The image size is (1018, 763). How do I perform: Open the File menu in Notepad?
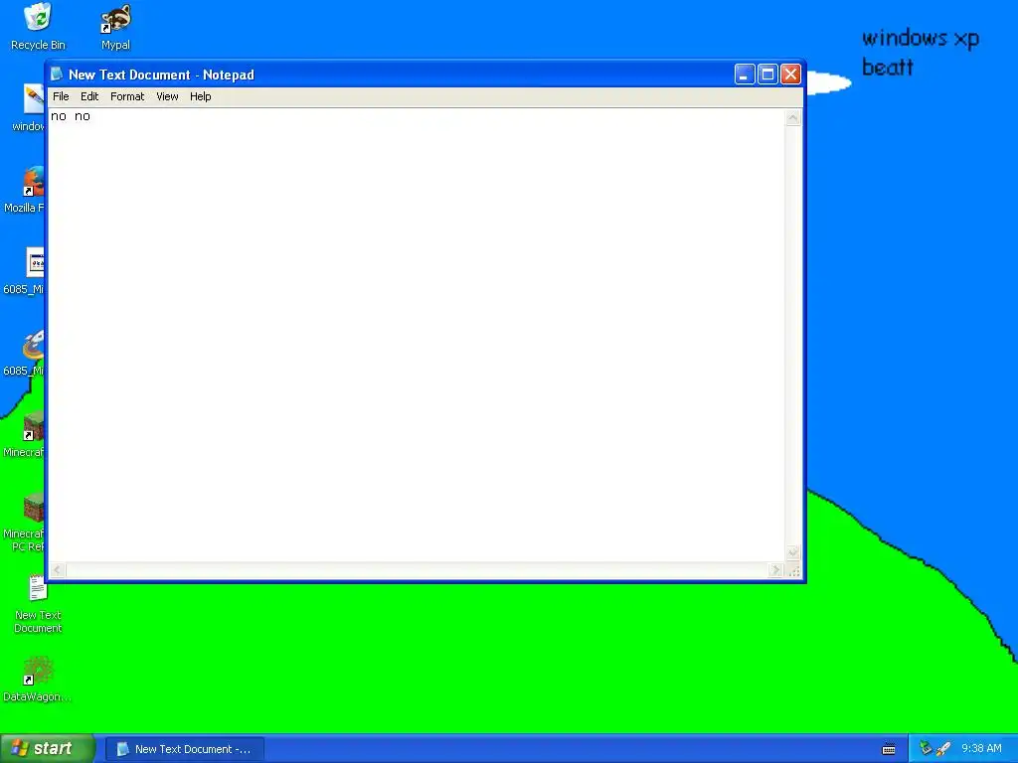[x=61, y=96]
